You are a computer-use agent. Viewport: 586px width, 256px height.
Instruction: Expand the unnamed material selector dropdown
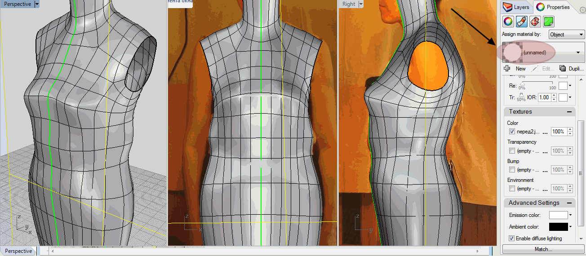click(578, 53)
